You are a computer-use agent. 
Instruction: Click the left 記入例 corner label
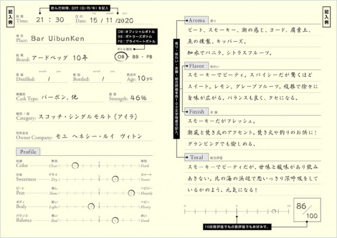click(x=10, y=17)
